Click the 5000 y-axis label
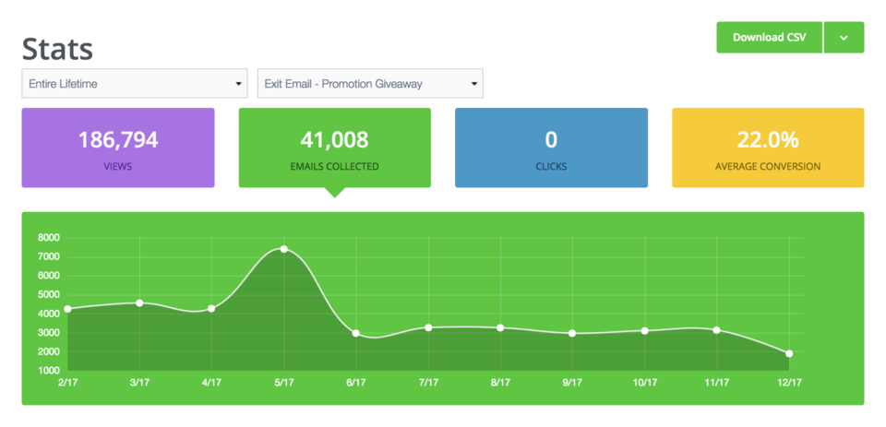 (x=49, y=295)
